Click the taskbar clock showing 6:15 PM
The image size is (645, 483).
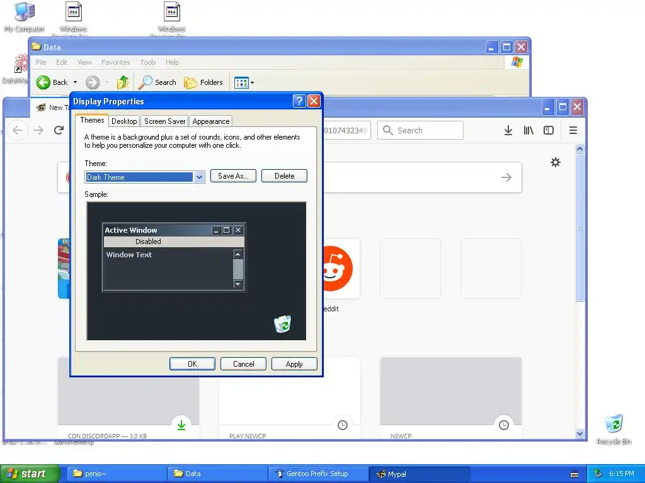pyautogui.click(x=621, y=474)
